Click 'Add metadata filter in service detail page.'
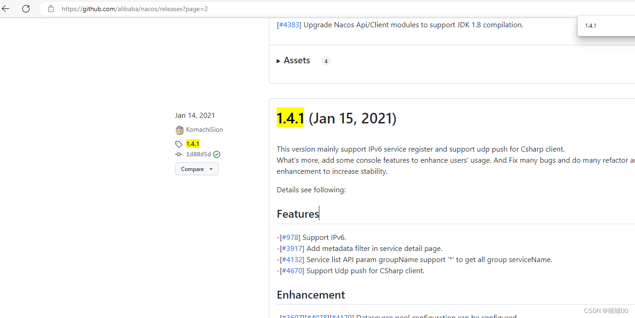The height and width of the screenshot is (318, 635). pyautogui.click(x=374, y=249)
